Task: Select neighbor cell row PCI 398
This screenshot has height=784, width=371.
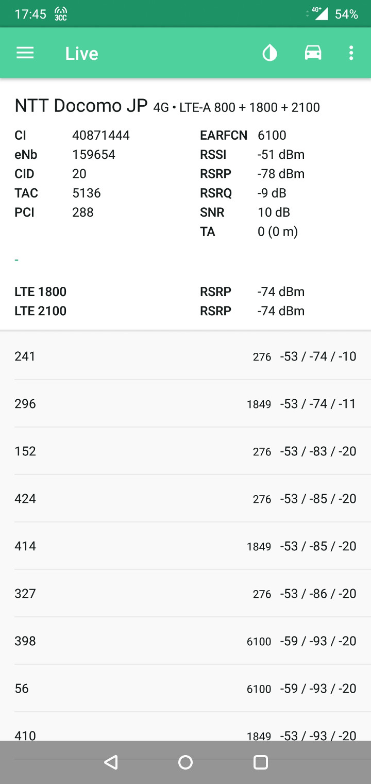Action: [x=185, y=641]
